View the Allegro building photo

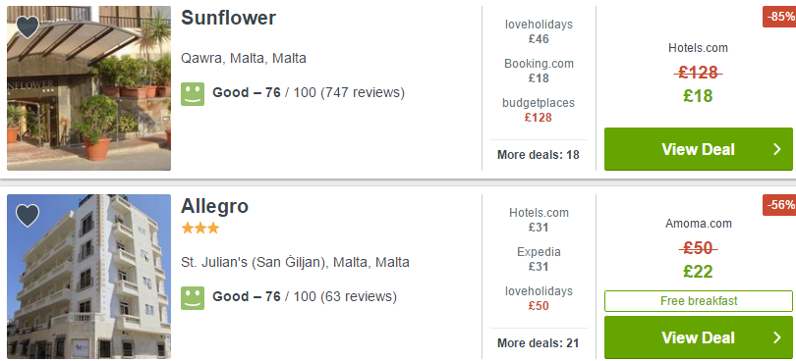click(x=88, y=277)
